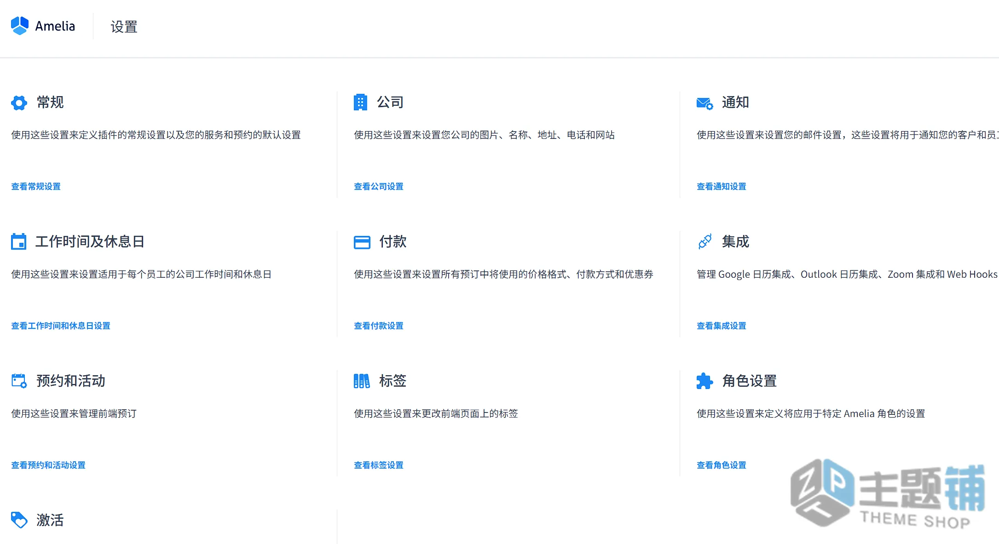Click the description text under 公司
Screen dimensions: 999x544
[x=484, y=135]
